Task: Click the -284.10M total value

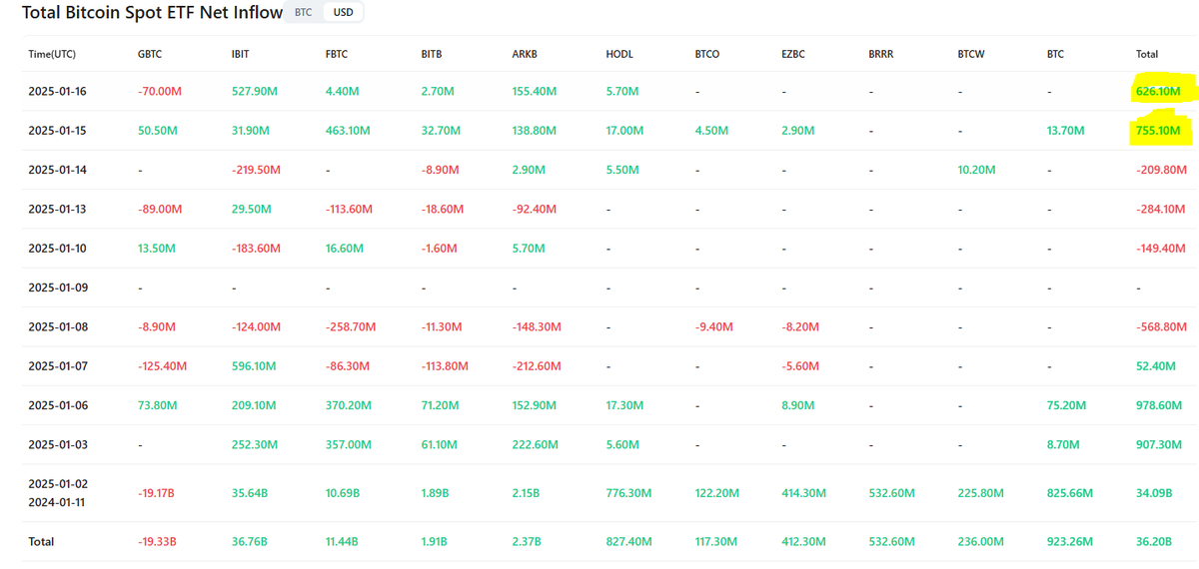Action: tap(1161, 209)
